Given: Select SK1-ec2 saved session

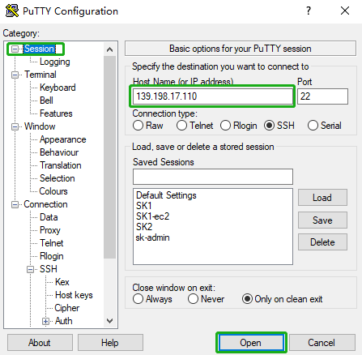Looking at the screenshot, I should [x=152, y=216].
